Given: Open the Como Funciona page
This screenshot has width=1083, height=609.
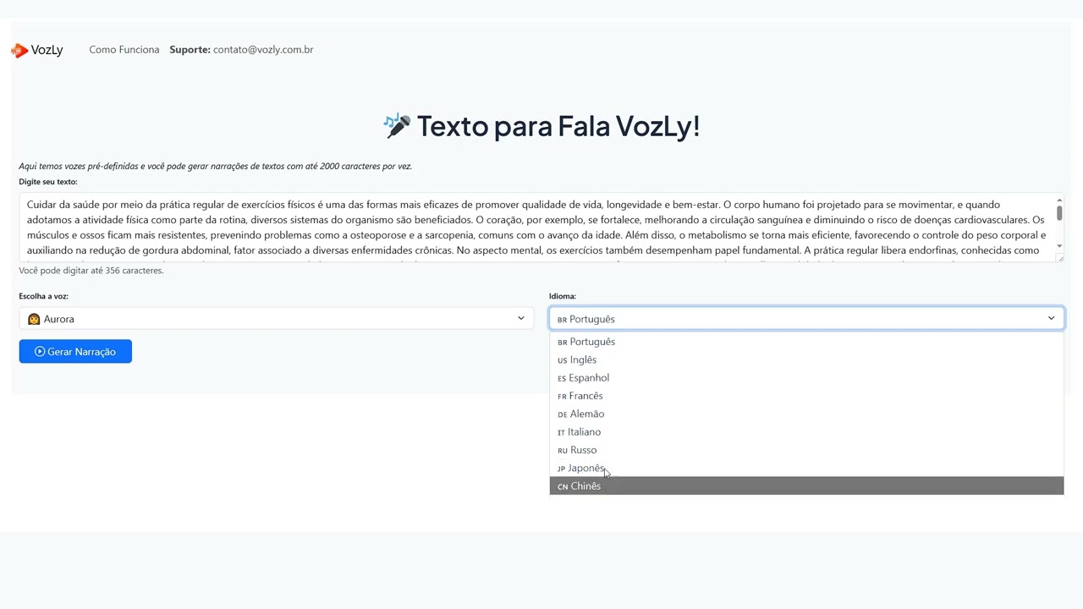Looking at the screenshot, I should (x=124, y=50).
